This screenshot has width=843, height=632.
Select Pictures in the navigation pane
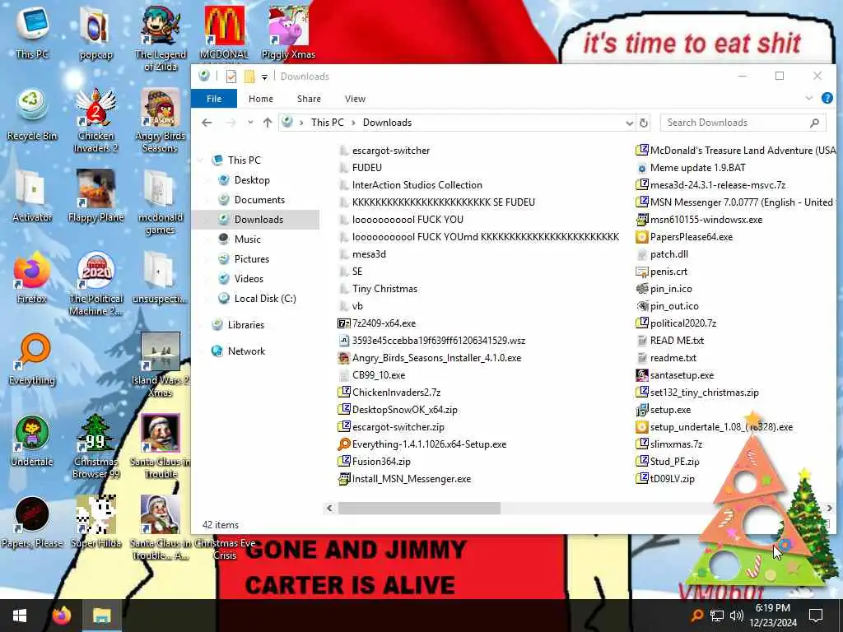pos(252,259)
